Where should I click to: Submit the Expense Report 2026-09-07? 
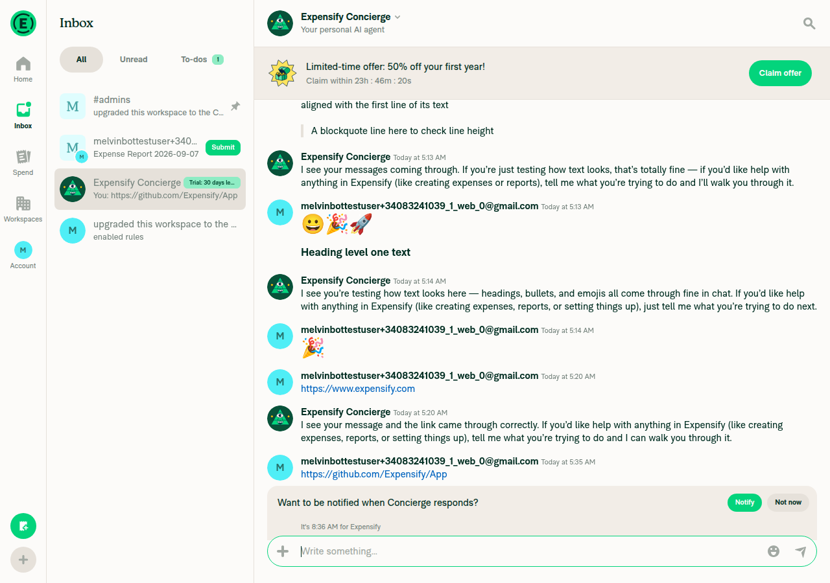223,148
